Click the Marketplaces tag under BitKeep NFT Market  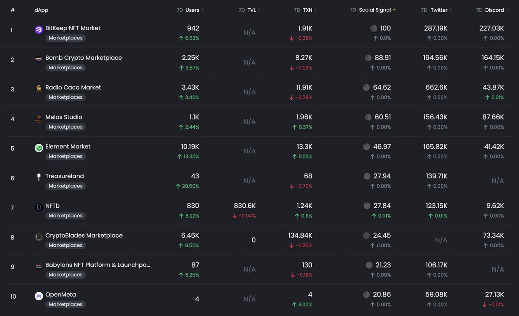66,38
